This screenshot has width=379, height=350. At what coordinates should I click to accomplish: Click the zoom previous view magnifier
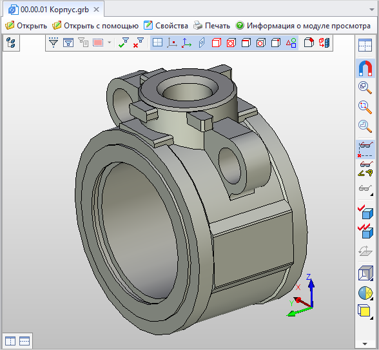tap(365, 126)
